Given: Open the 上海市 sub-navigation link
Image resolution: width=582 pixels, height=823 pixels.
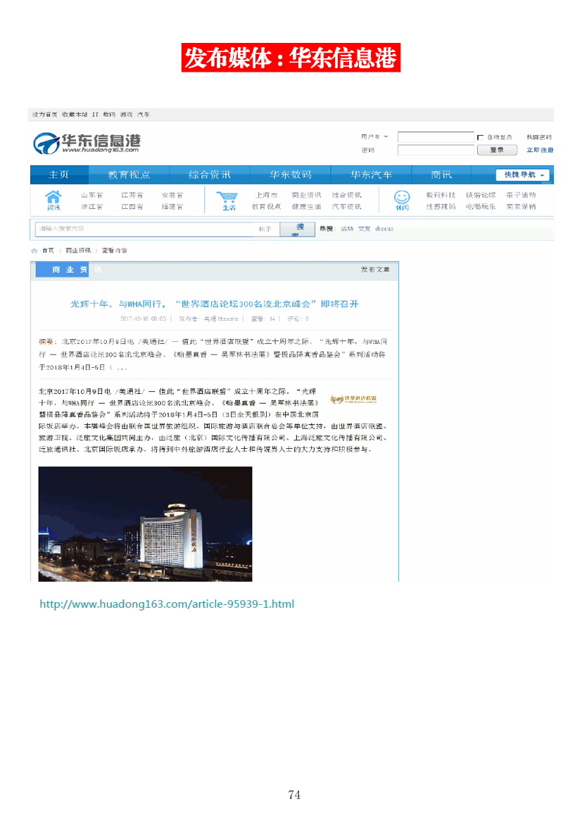Looking at the screenshot, I should 266,196.
